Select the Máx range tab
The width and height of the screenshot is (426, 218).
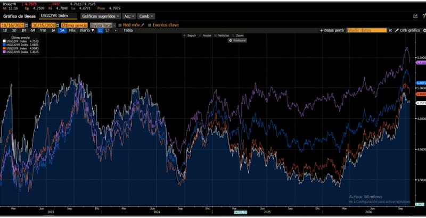click(x=72, y=30)
